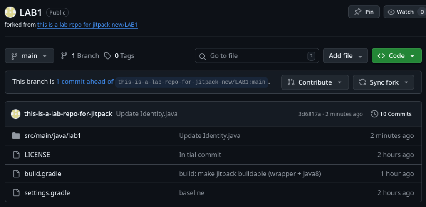Click the LAB1 repository avatar icon
This screenshot has height=207, width=426.
pyautogui.click(x=10, y=12)
